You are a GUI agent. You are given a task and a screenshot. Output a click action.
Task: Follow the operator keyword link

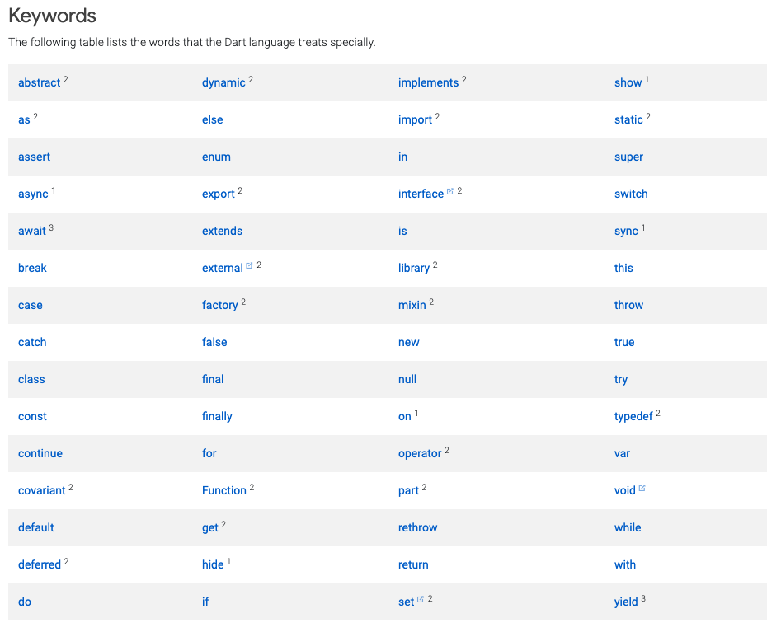point(420,454)
